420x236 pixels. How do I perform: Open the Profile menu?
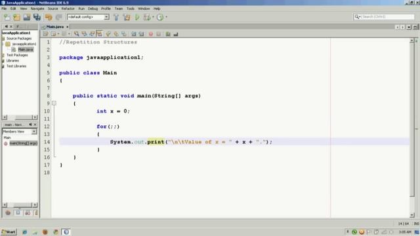(106, 9)
